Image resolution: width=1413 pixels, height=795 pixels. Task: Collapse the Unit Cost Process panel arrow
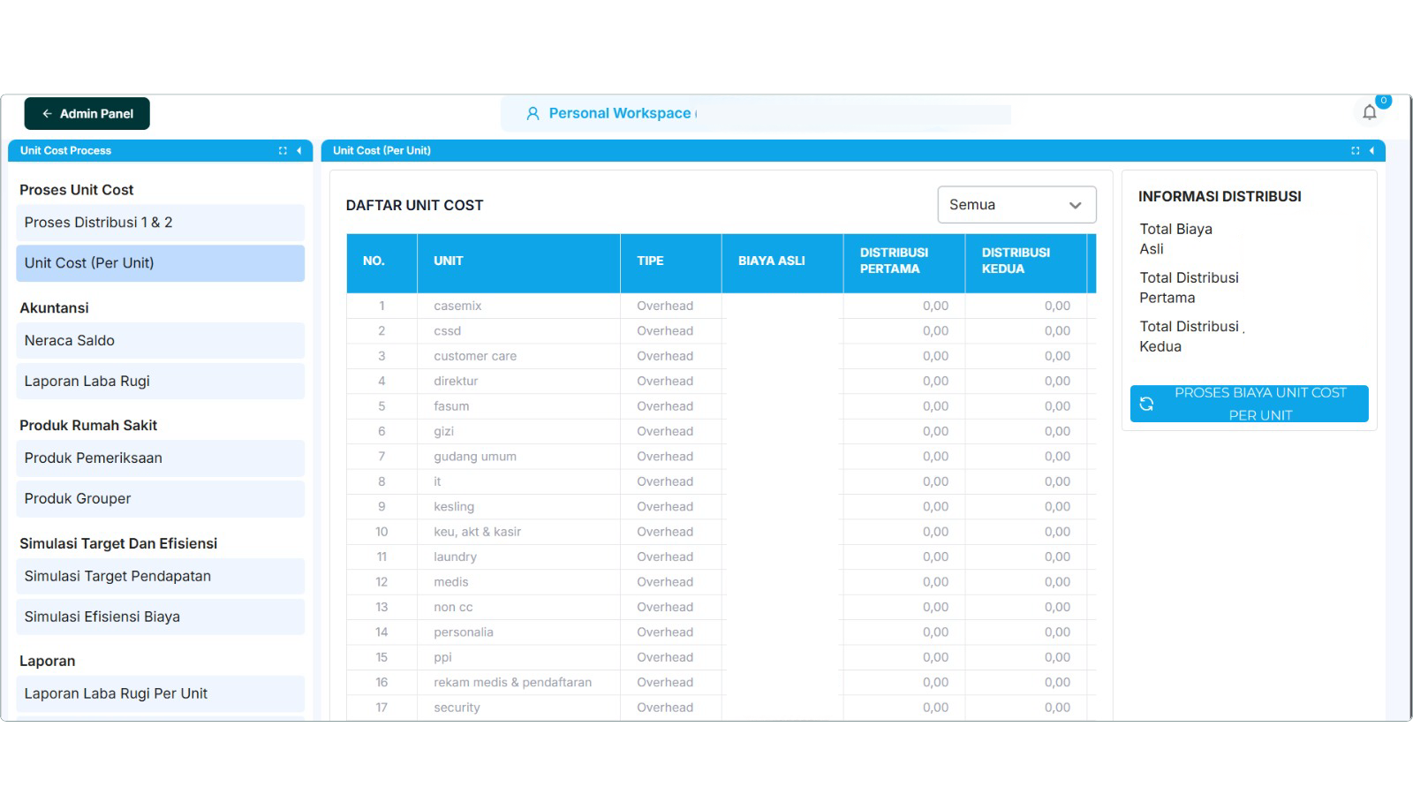click(299, 151)
